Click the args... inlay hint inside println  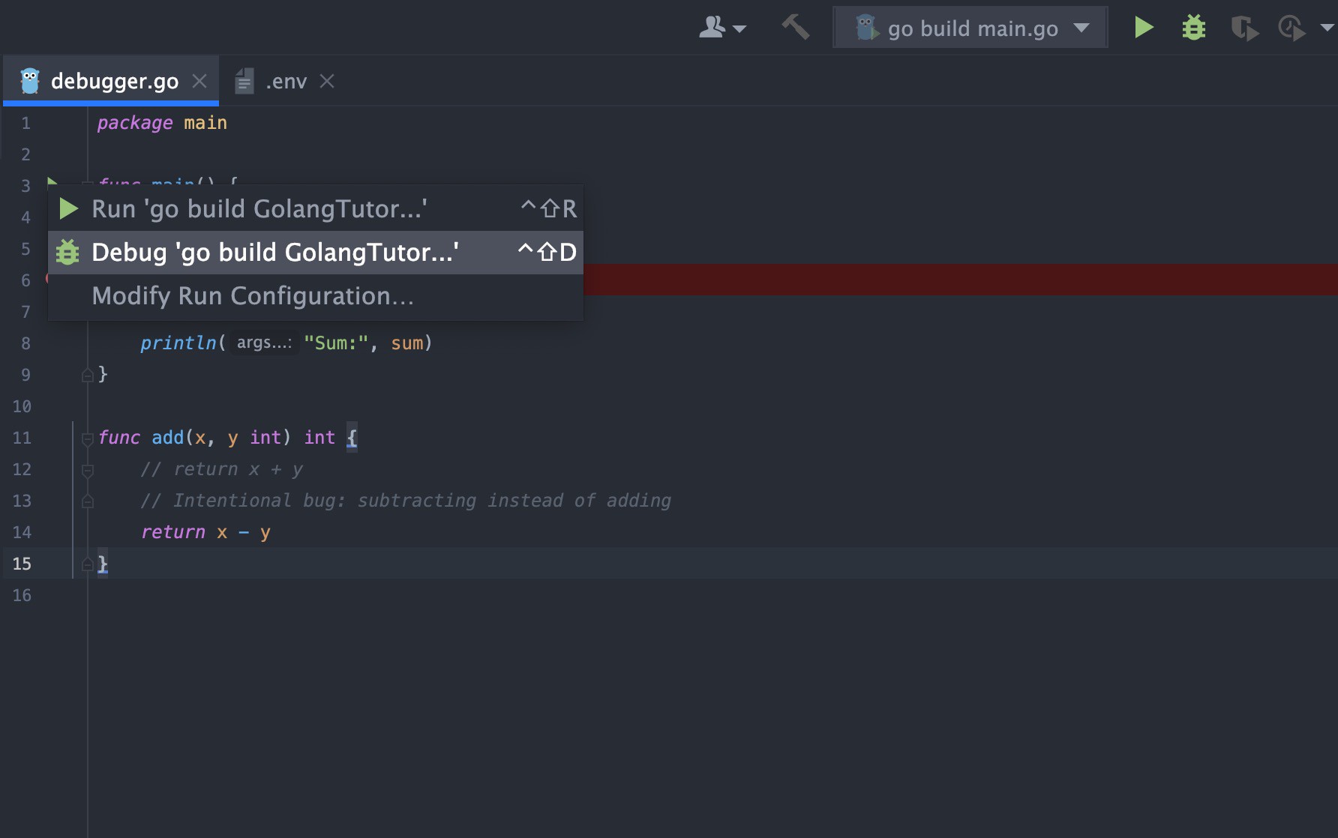pyautogui.click(x=262, y=343)
